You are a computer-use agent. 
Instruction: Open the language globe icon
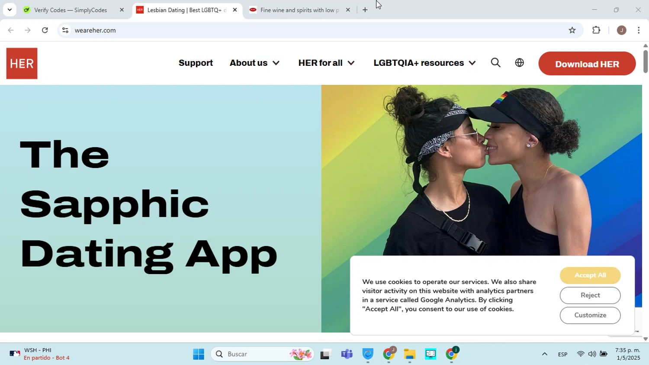pyautogui.click(x=520, y=63)
